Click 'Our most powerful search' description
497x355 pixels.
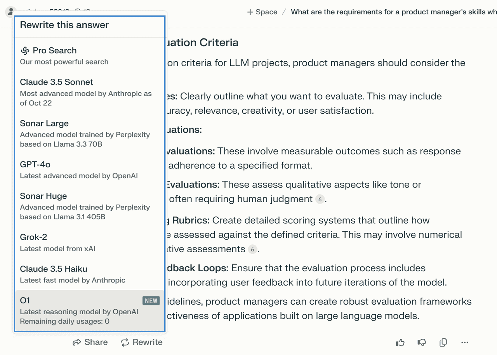(64, 62)
